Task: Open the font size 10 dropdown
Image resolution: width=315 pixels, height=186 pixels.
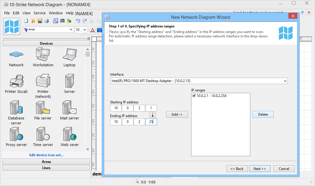Action: click(x=85, y=30)
